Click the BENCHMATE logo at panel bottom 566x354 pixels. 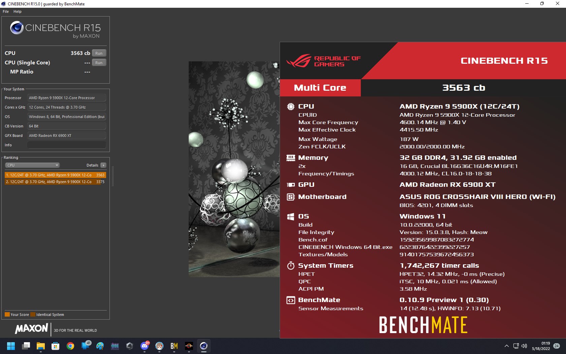(423, 325)
